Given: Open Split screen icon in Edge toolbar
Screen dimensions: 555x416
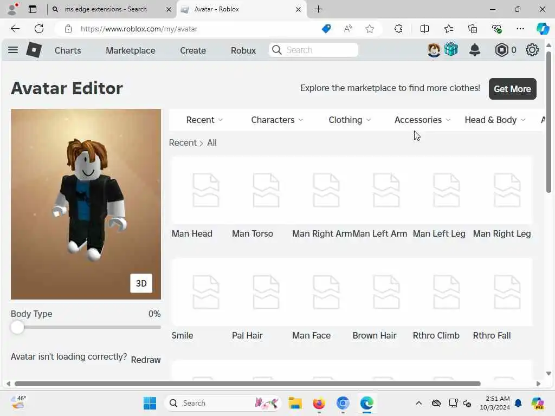Looking at the screenshot, I should click(424, 29).
